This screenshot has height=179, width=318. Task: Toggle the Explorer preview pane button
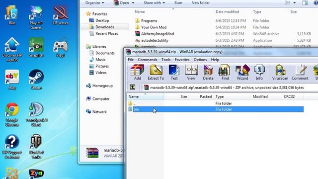coord(305,3)
